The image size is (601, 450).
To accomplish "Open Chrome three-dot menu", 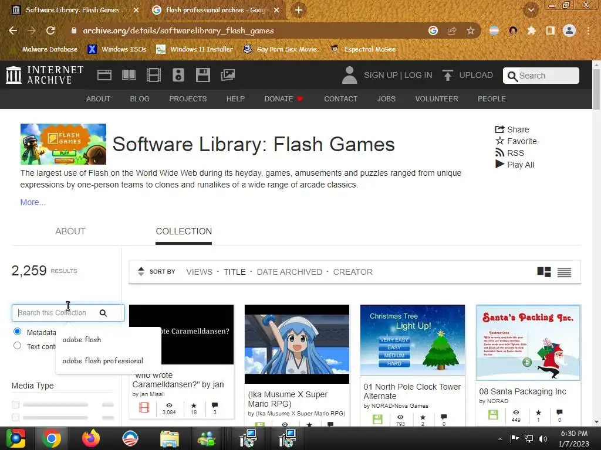I will (588, 30).
